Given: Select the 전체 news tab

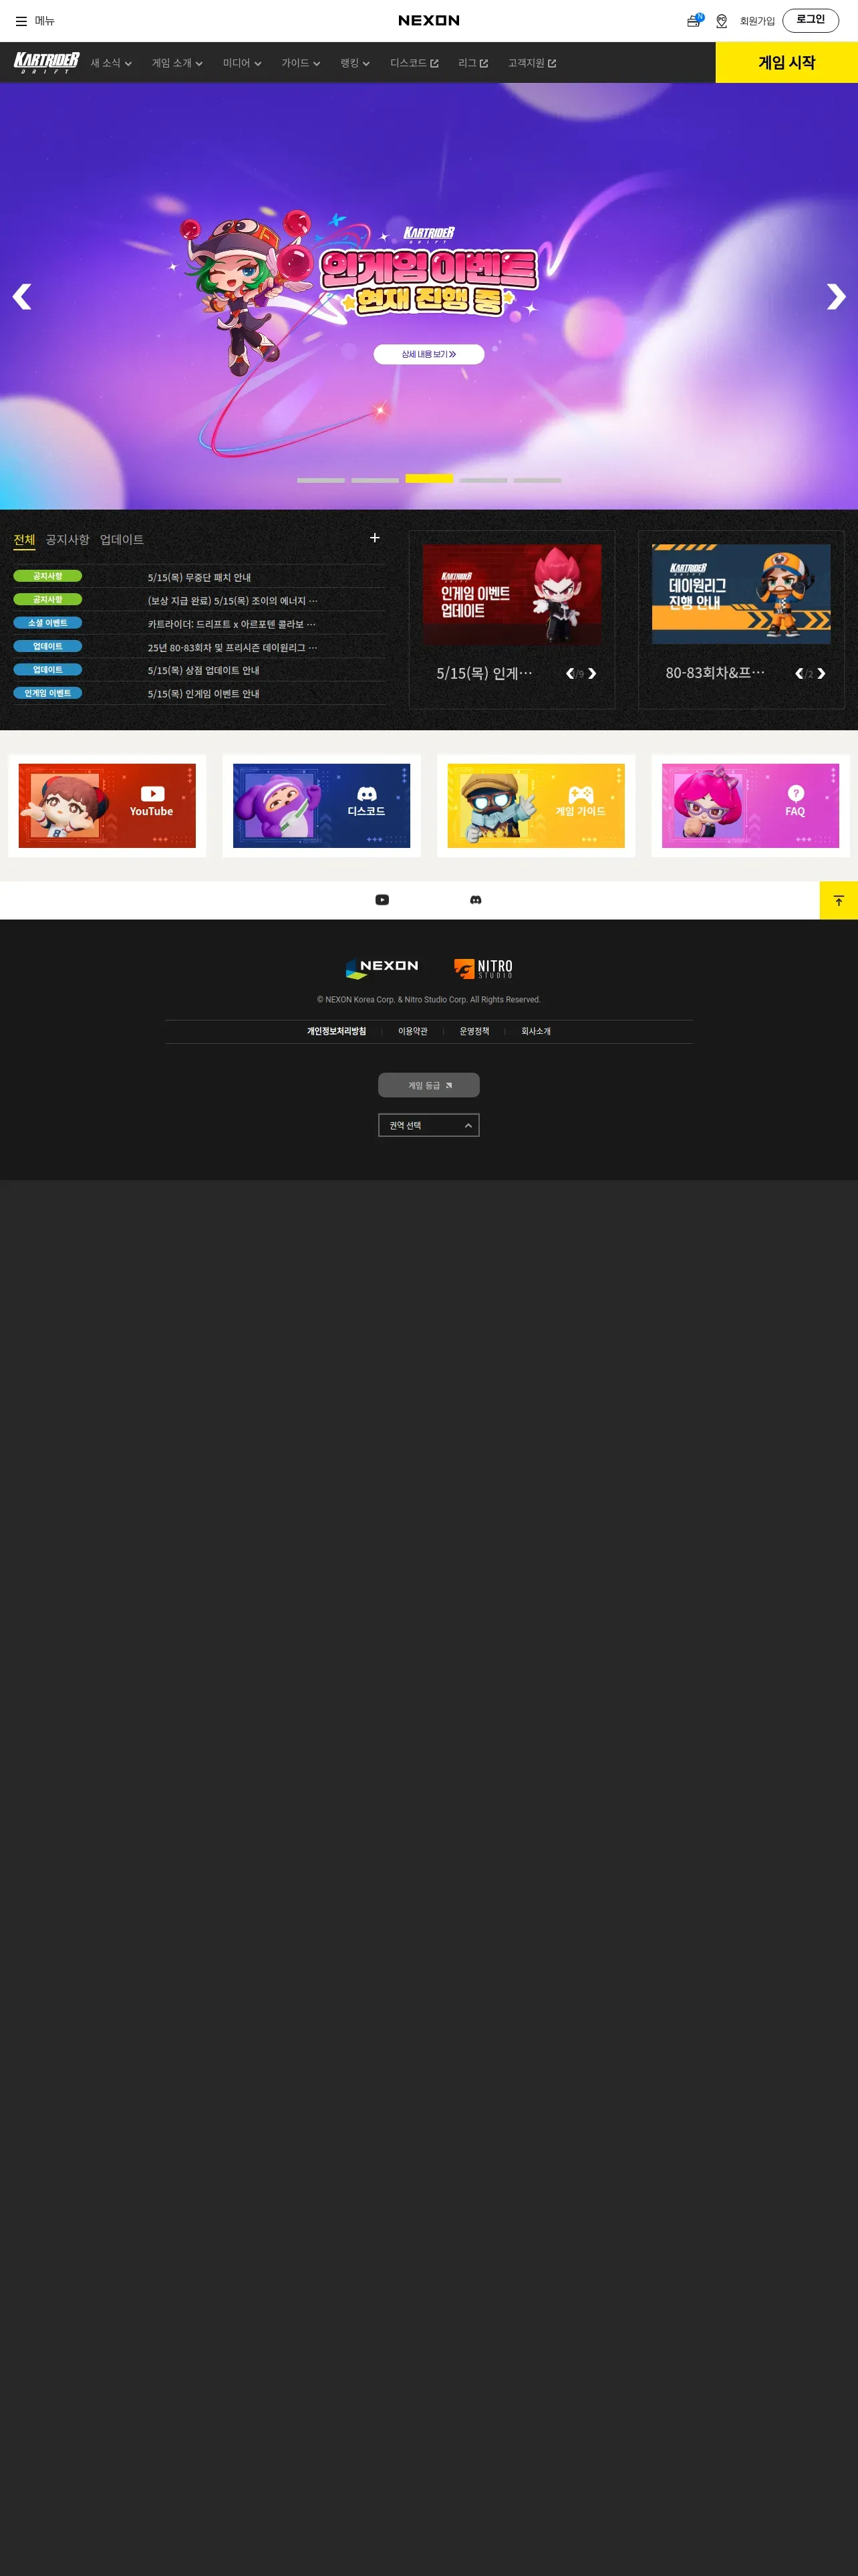Looking at the screenshot, I should point(24,540).
